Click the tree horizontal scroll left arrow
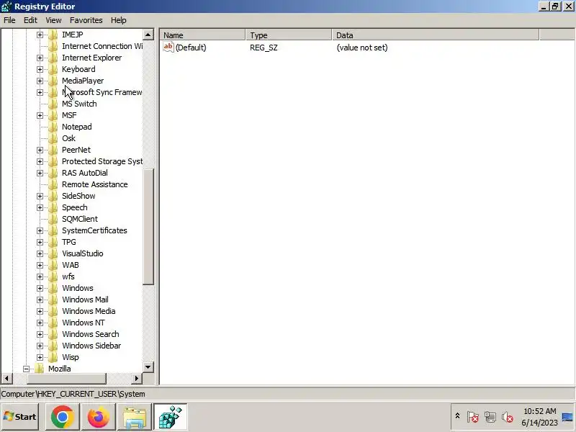576x432 pixels. click(x=6, y=378)
